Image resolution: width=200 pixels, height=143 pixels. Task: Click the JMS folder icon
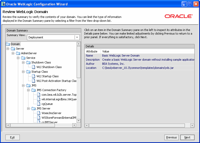pos(28,85)
